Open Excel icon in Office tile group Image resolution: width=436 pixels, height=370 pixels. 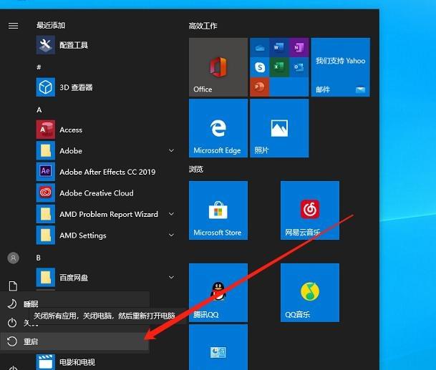pos(279,67)
